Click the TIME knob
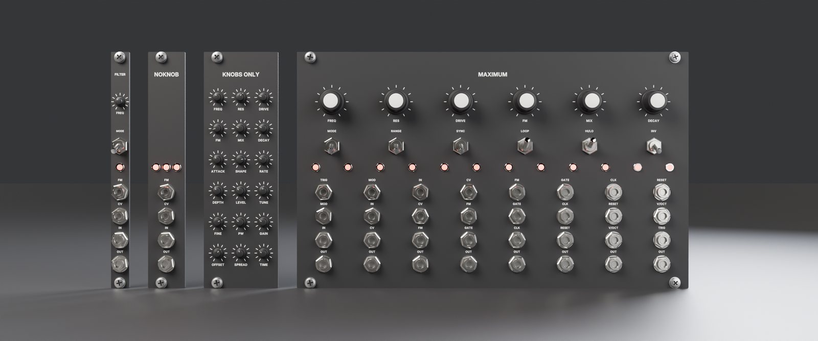 tap(263, 253)
